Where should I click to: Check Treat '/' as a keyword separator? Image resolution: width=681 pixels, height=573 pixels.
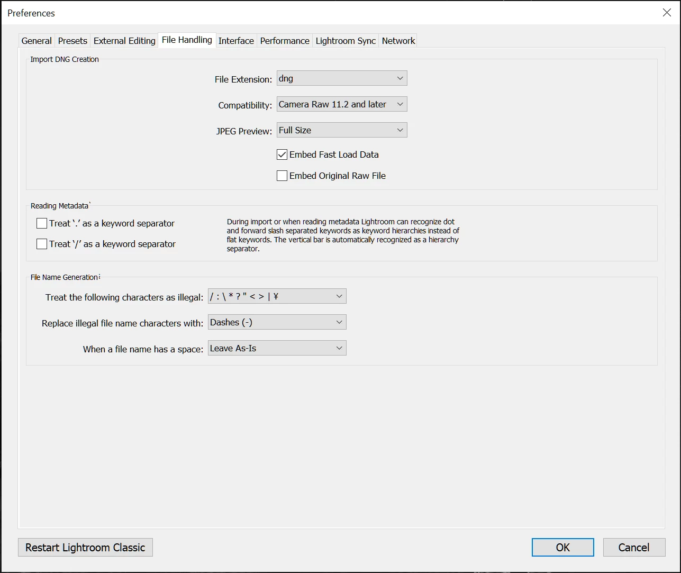pos(42,244)
